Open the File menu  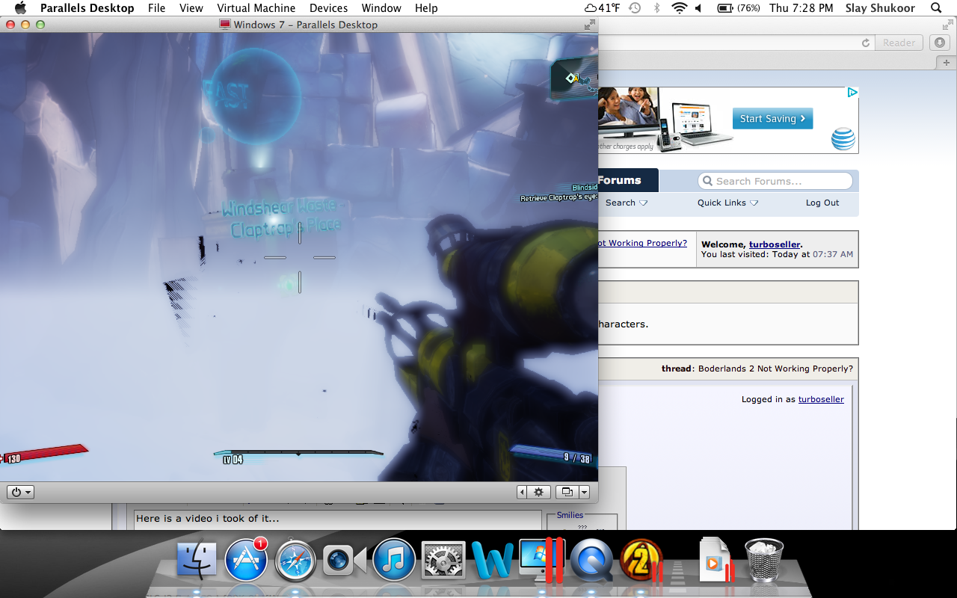tap(156, 8)
